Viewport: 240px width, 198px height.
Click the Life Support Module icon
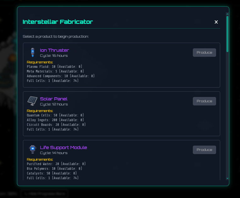point(32,150)
